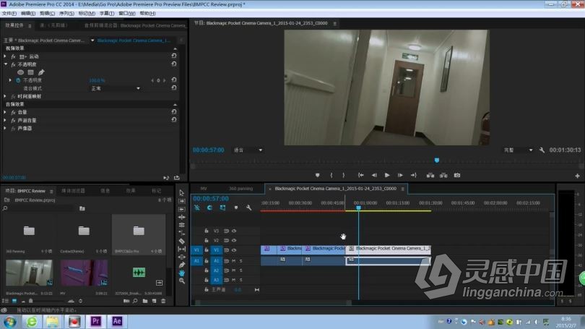Image resolution: width=585 pixels, height=329 pixels.
Task: Expand the Time Remapping effect
Action: (5, 96)
